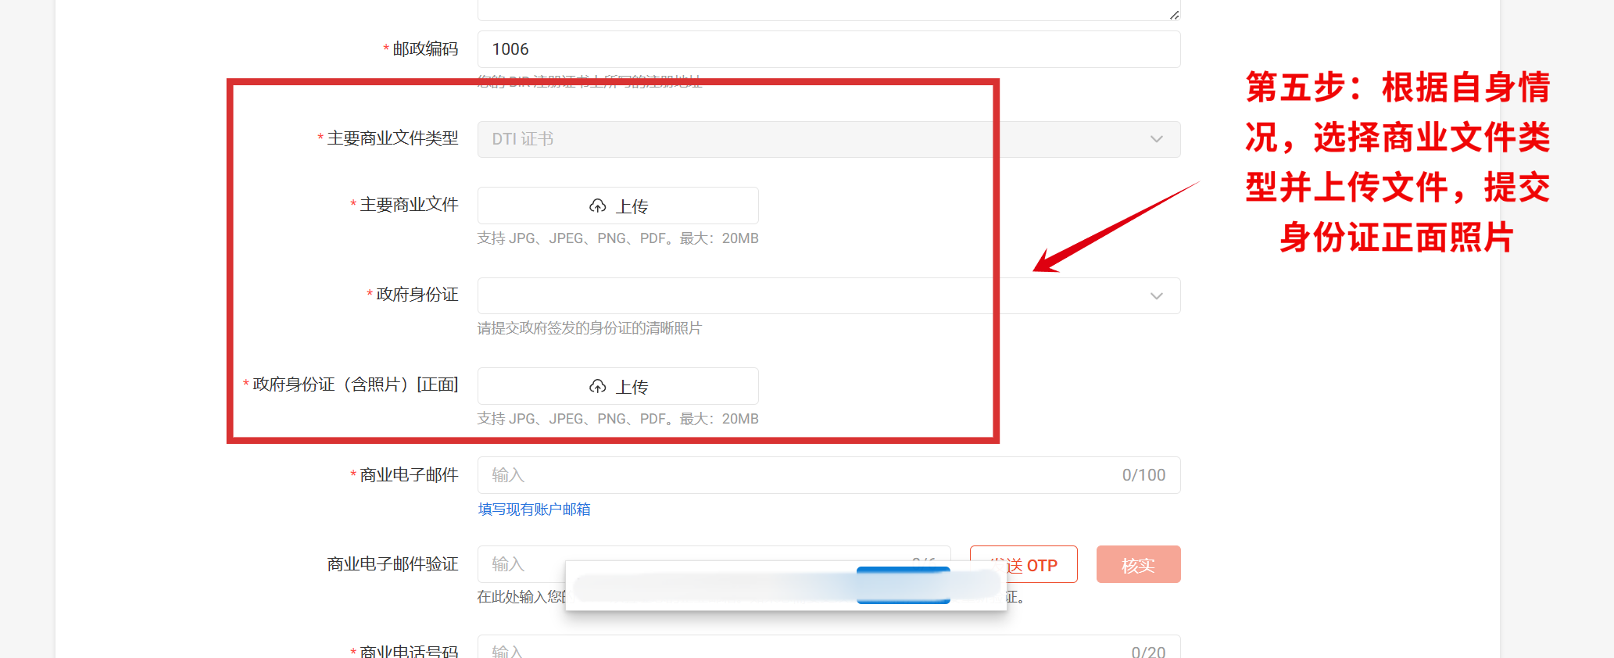Click the chevron arrow of 政府身份证 dropdown
The height and width of the screenshot is (658, 1614).
pos(1156,295)
